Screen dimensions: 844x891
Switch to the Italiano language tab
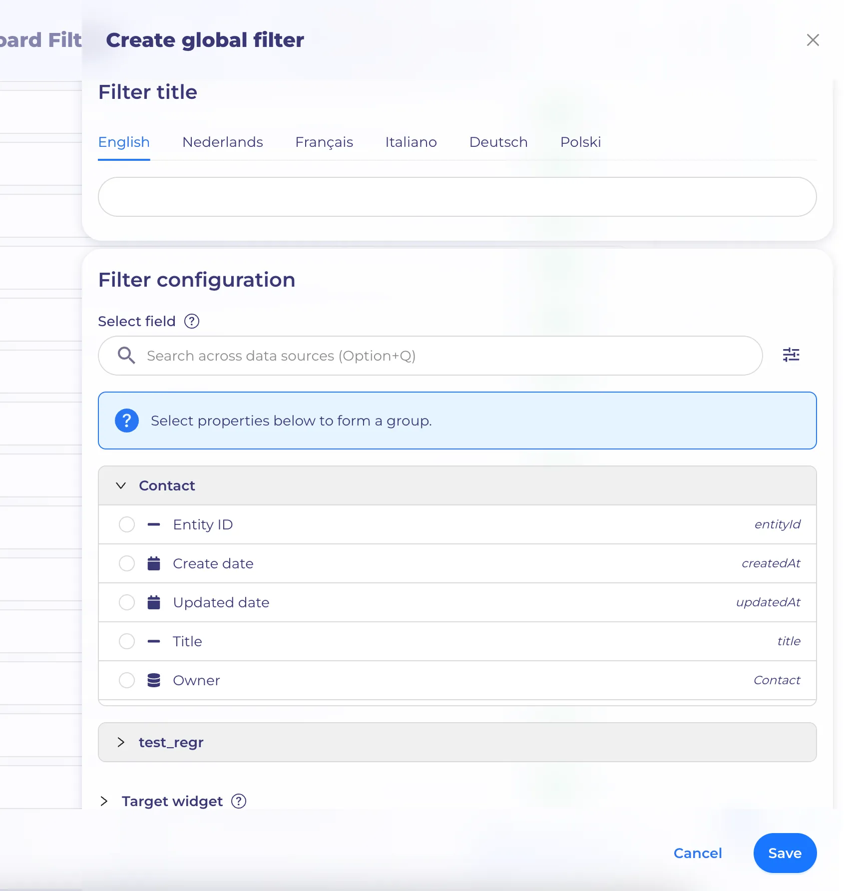tap(411, 142)
